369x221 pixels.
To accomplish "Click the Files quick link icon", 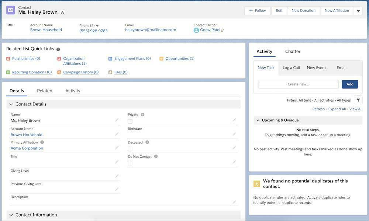I will [x=110, y=72].
